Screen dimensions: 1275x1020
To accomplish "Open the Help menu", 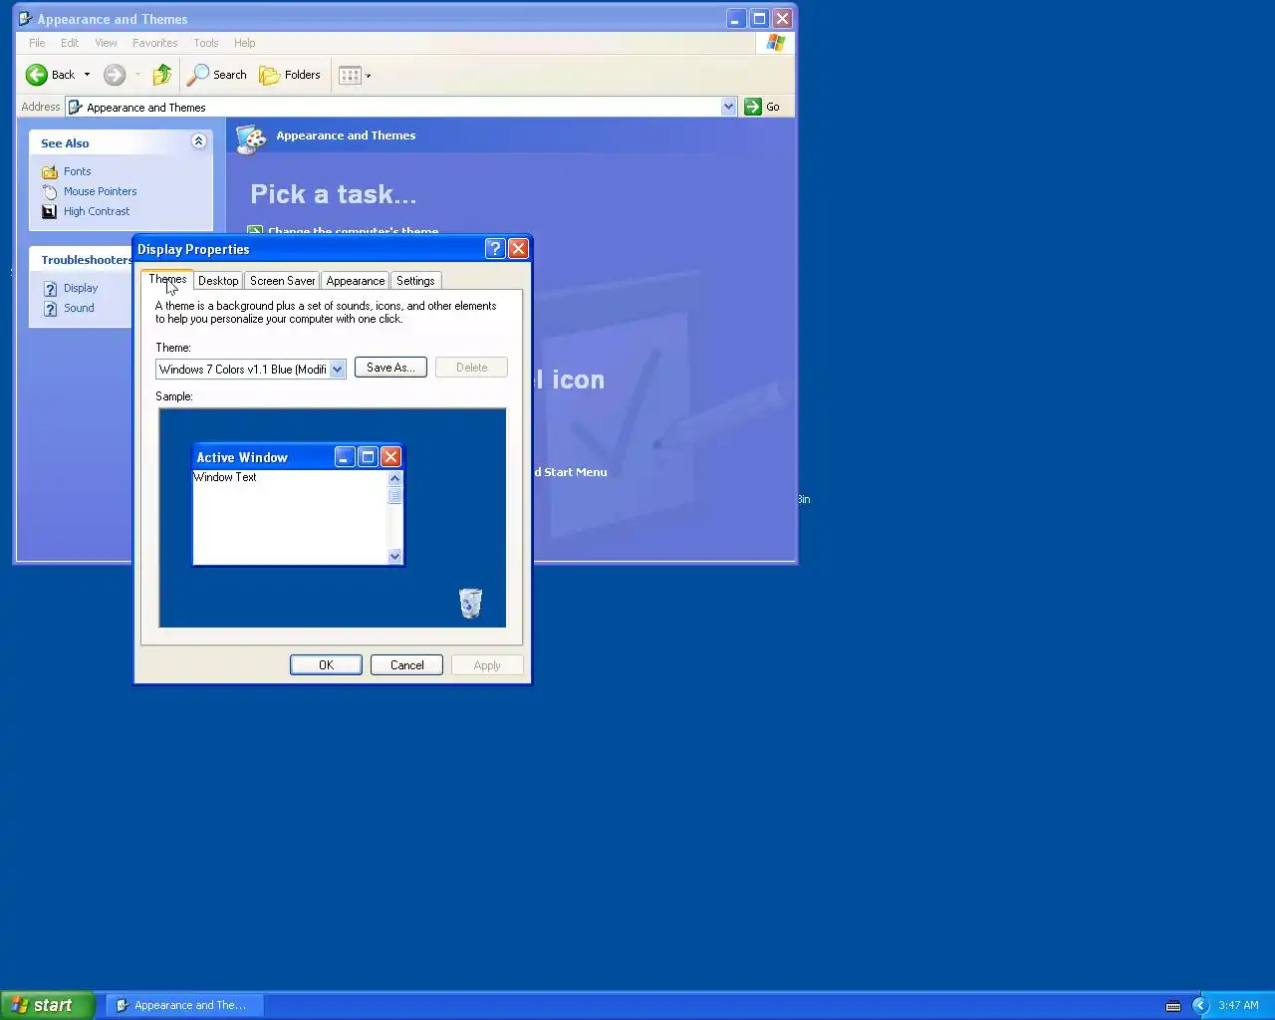I will (x=244, y=43).
